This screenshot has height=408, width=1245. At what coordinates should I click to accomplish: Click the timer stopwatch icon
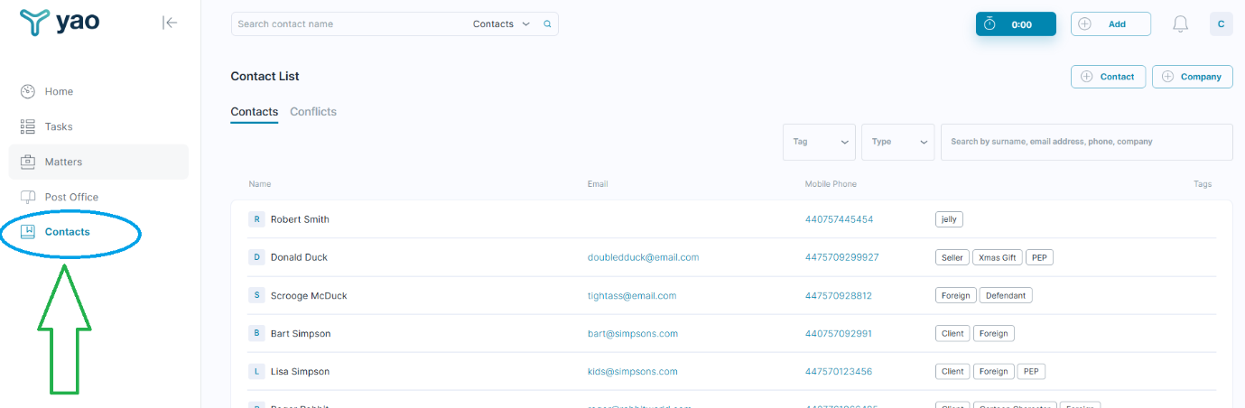[989, 24]
